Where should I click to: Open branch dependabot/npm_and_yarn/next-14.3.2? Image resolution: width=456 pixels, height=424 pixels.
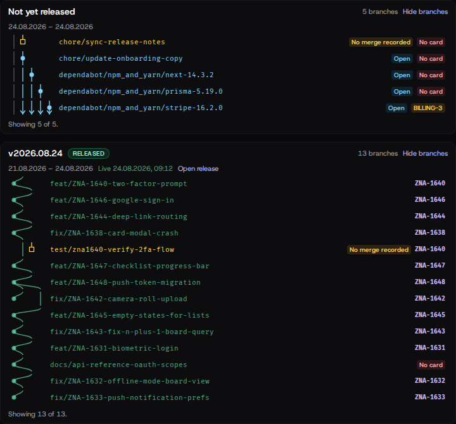point(136,75)
